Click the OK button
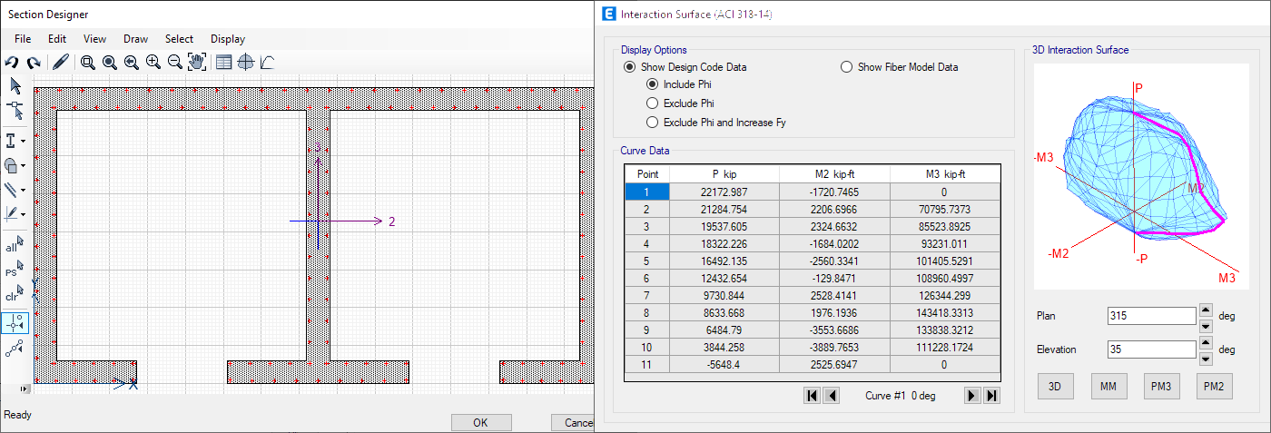Viewport: 1271px width, 433px height. [x=481, y=423]
